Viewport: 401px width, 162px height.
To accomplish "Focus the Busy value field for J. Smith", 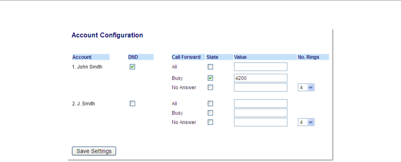I will (x=261, y=113).
